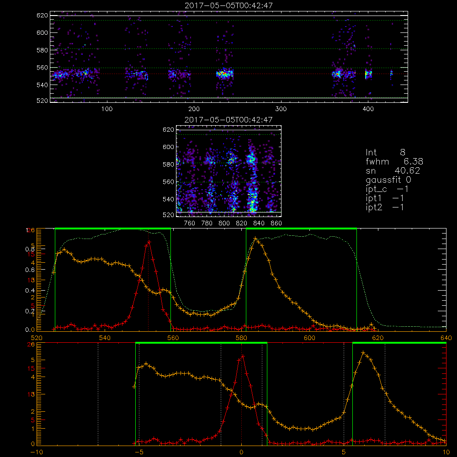Click the right thick green bar atop the bottom plot
The height and width of the screenshot is (457, 457).
tap(399, 343)
